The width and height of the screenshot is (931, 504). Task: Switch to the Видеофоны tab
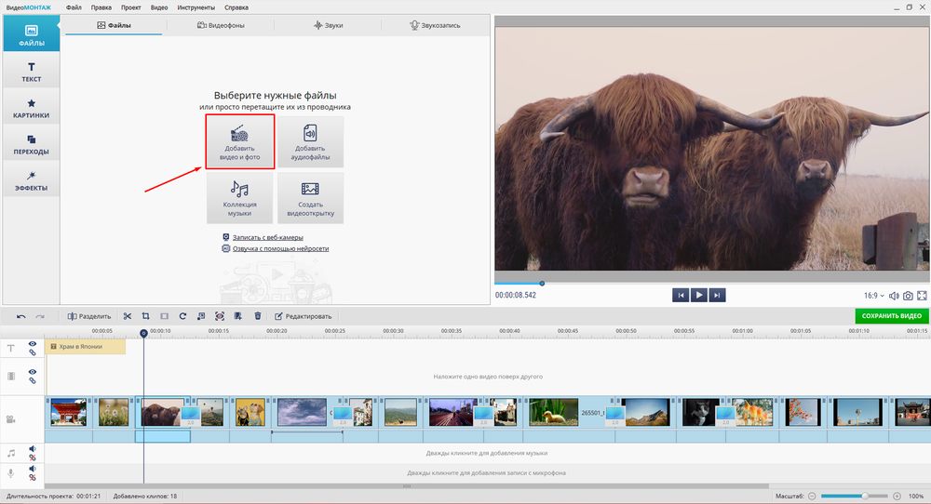pos(221,25)
